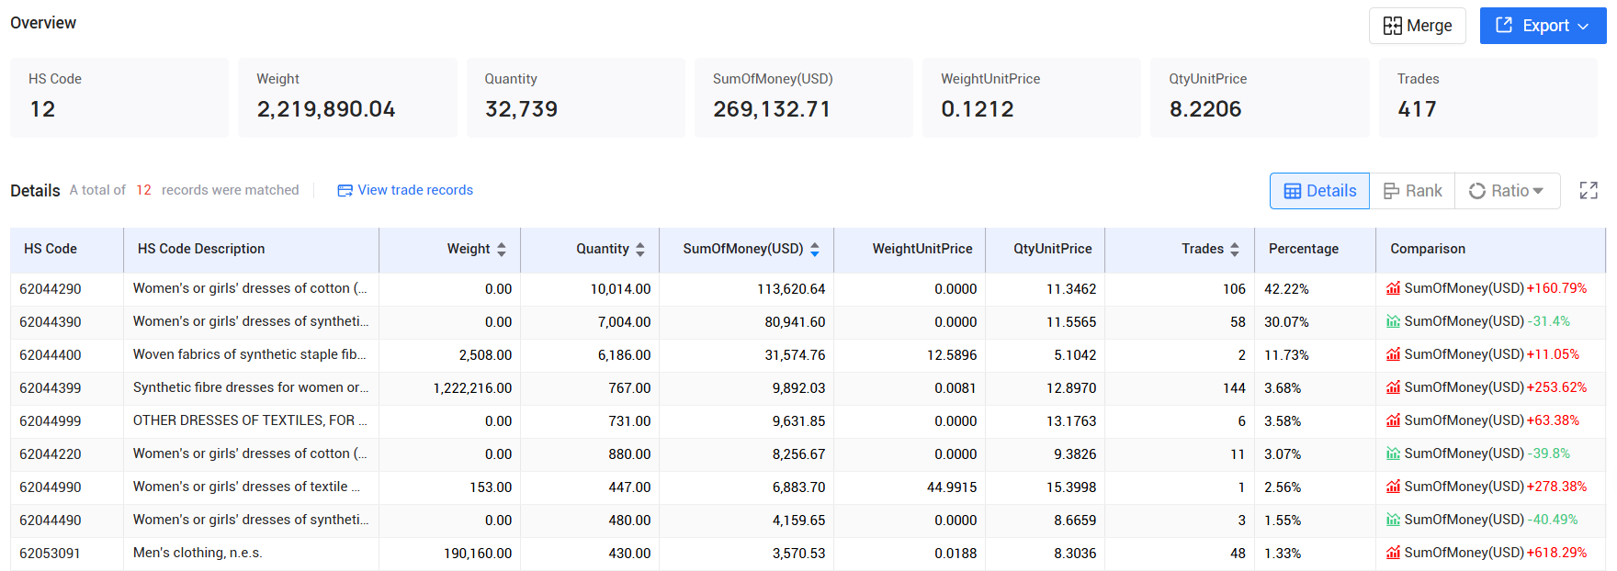
Task: Click the View trade records icon
Action: (x=345, y=191)
